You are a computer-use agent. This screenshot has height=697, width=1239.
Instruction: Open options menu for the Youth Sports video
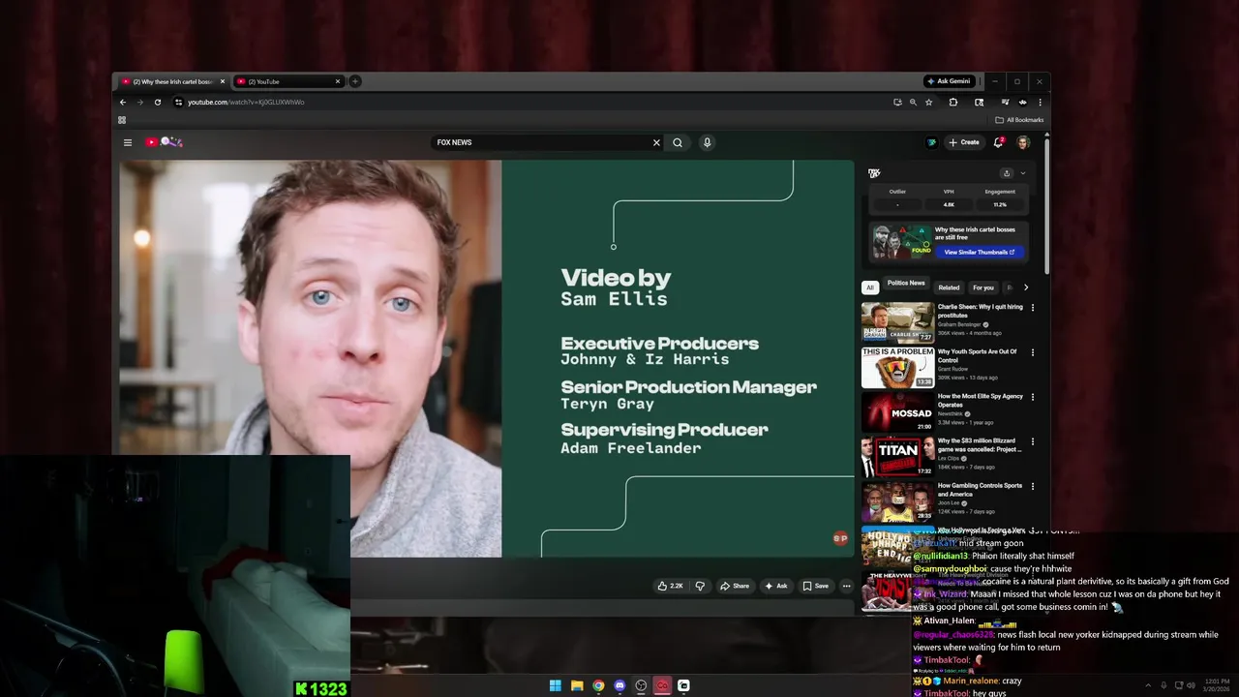(1032, 352)
